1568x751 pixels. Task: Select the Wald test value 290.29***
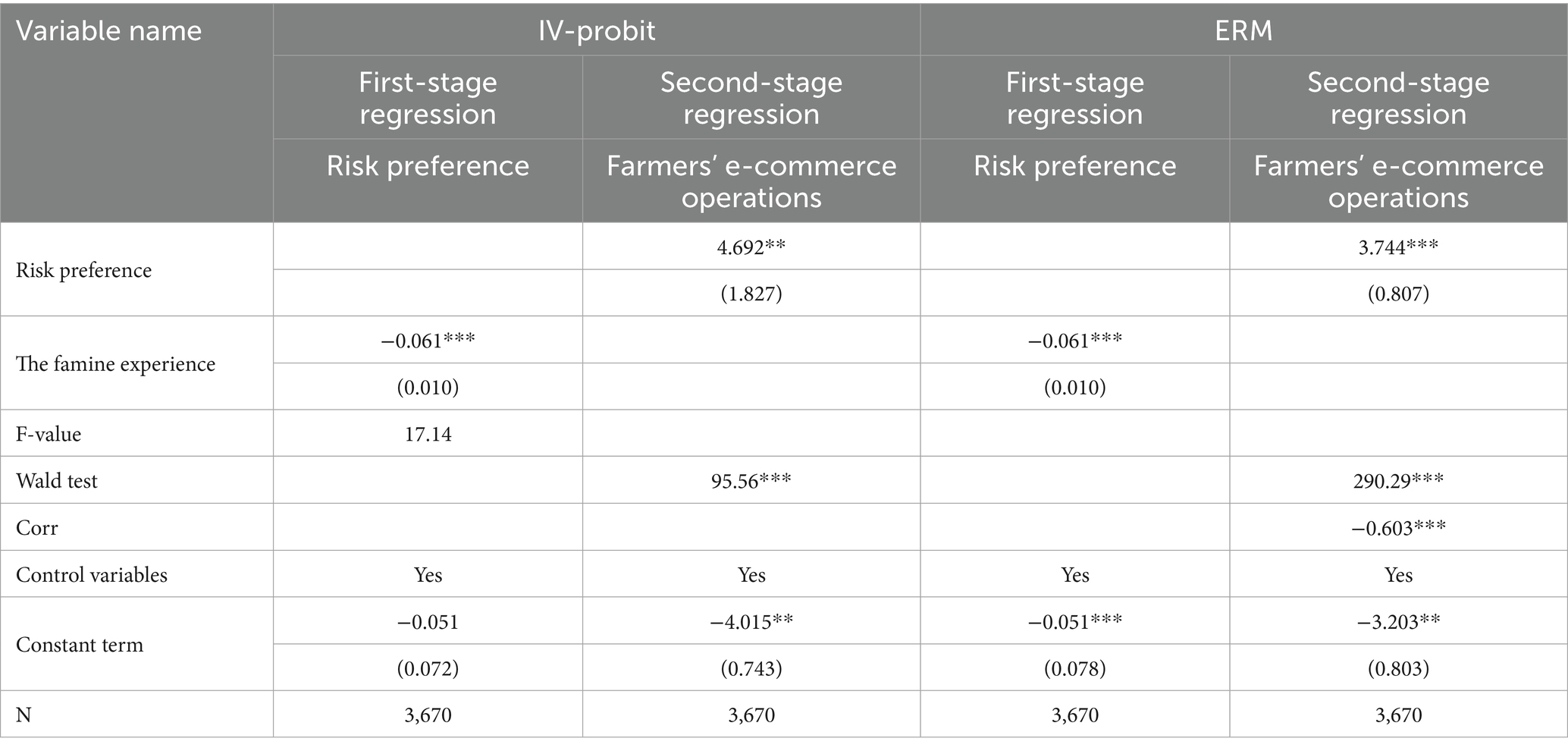click(1398, 481)
